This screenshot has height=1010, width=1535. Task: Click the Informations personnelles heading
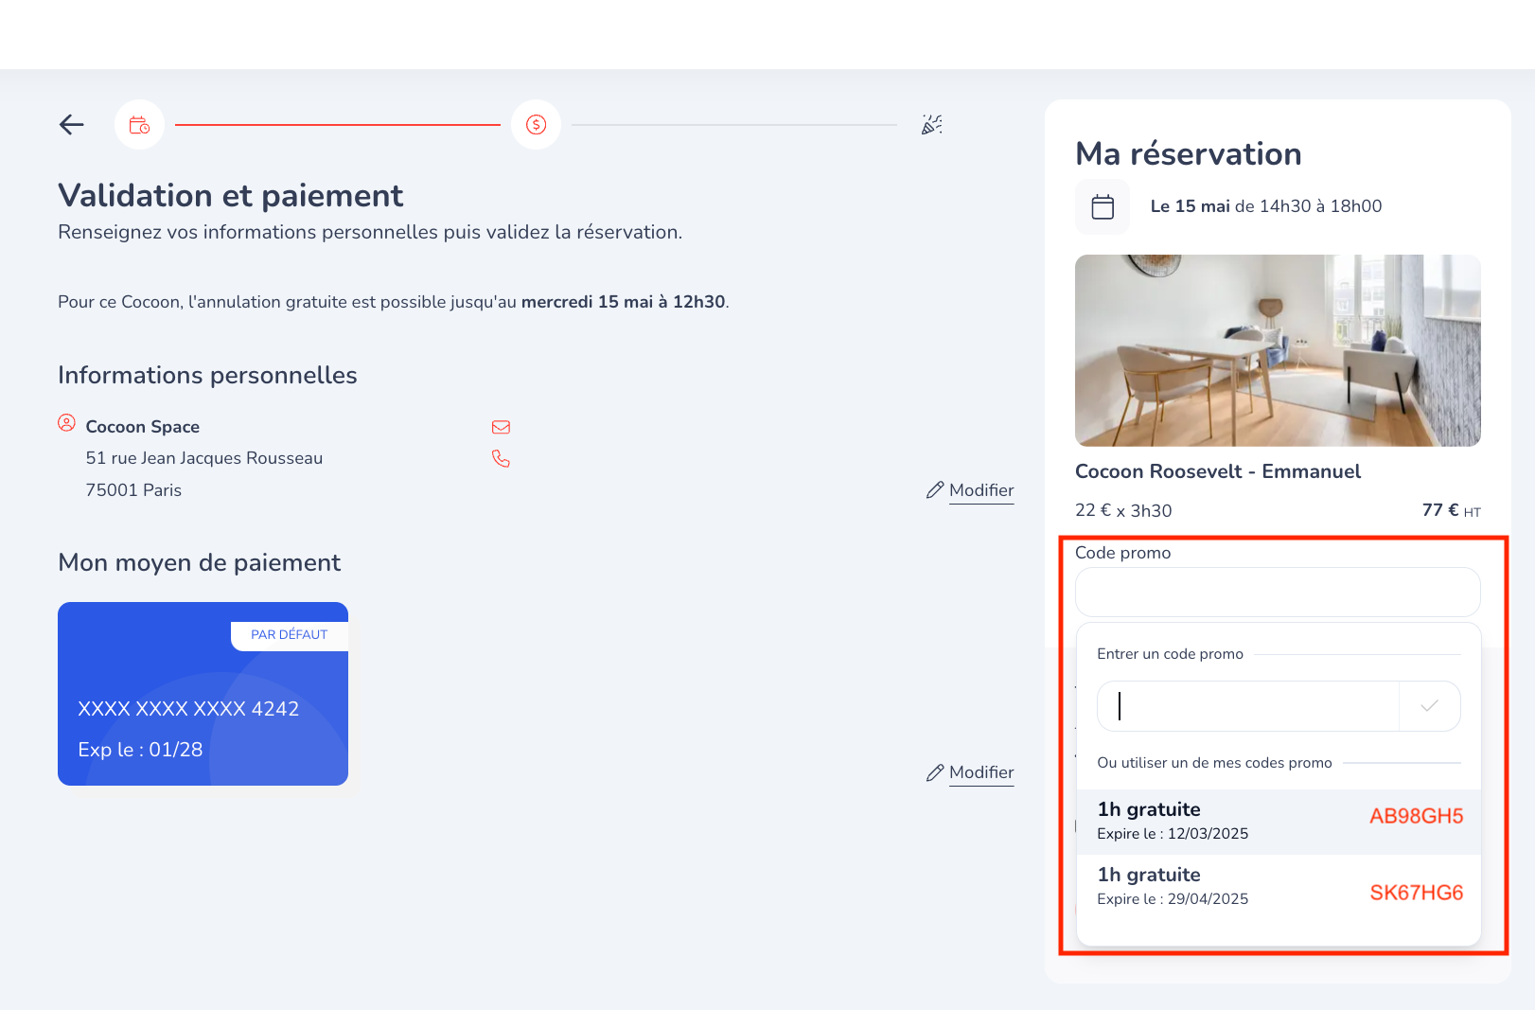[207, 376]
